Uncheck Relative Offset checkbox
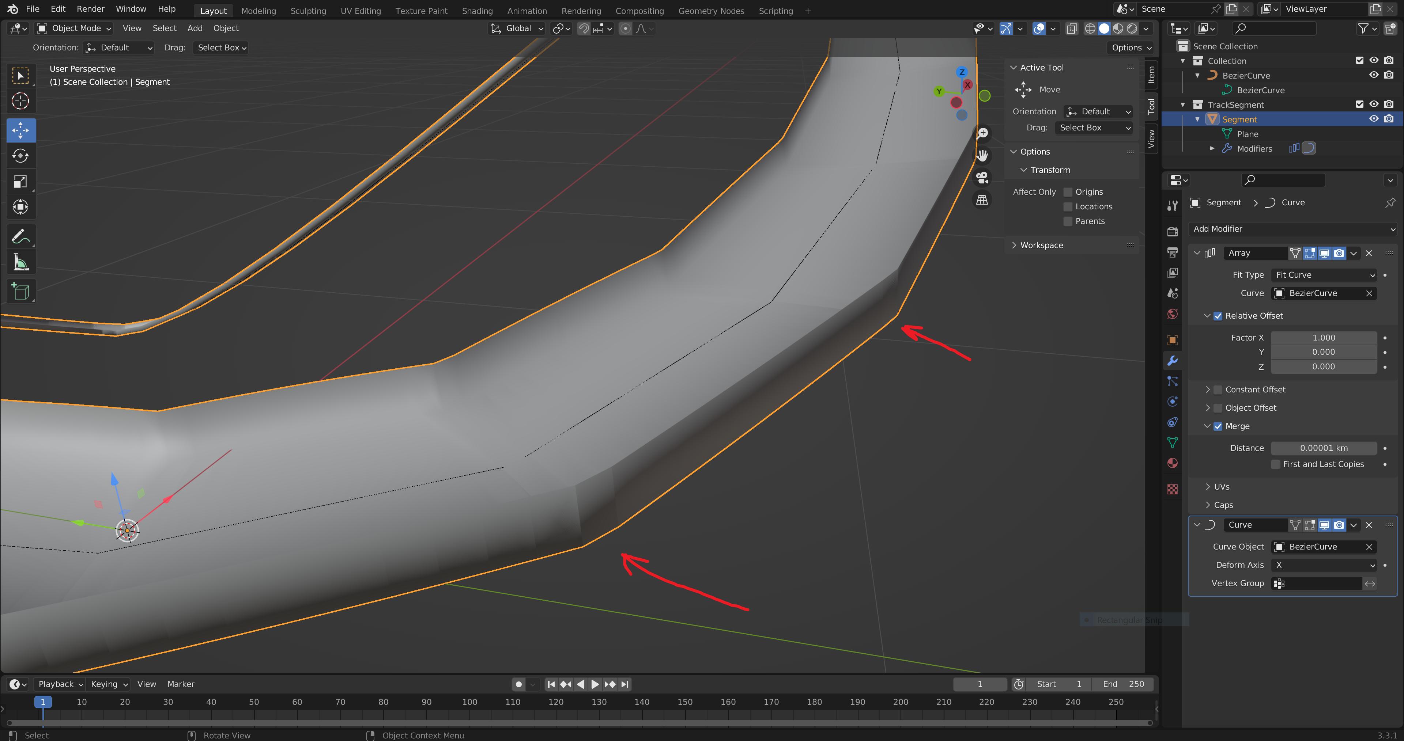1404x741 pixels. pos(1218,316)
